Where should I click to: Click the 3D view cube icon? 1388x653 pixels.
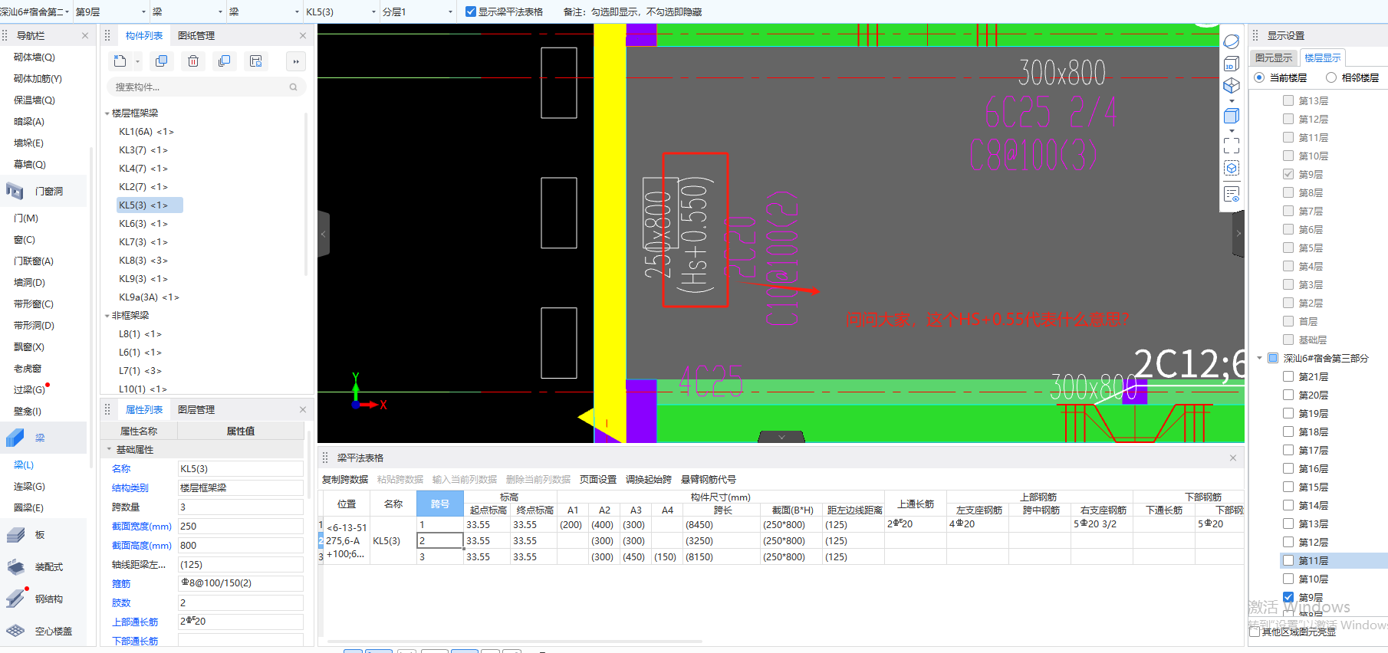click(x=1232, y=64)
